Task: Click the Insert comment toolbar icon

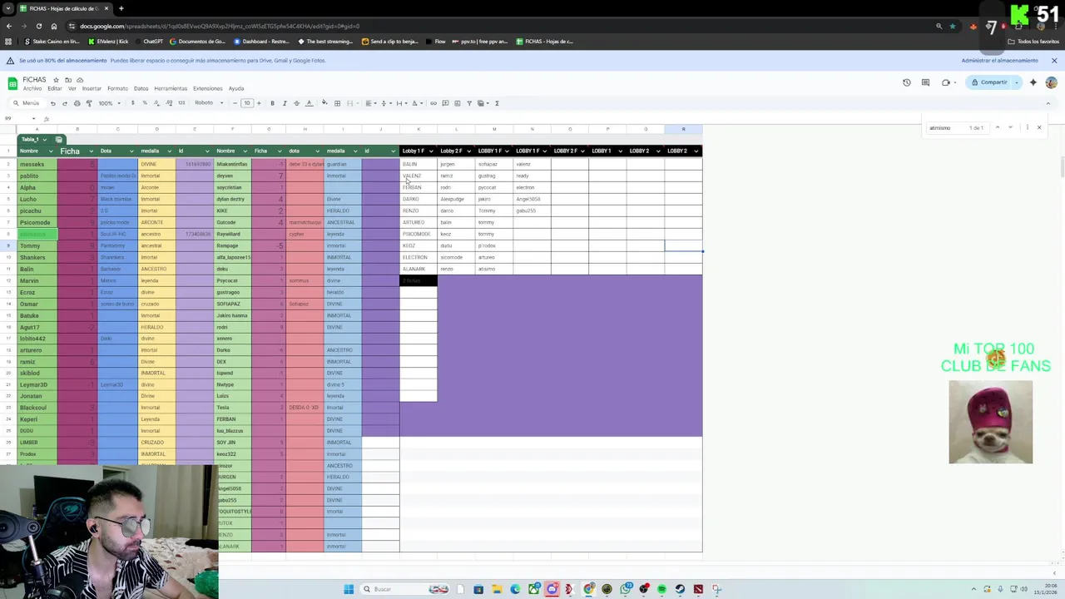Action: point(445,103)
